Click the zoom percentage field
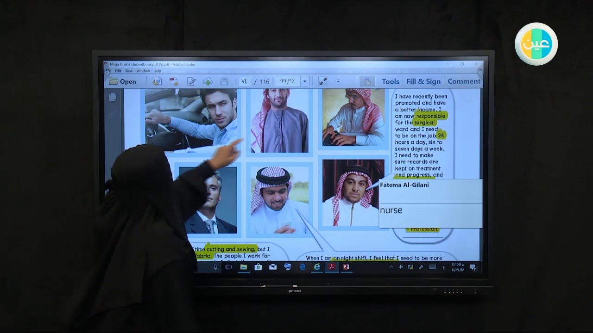This screenshot has height=333, width=593. tap(288, 81)
